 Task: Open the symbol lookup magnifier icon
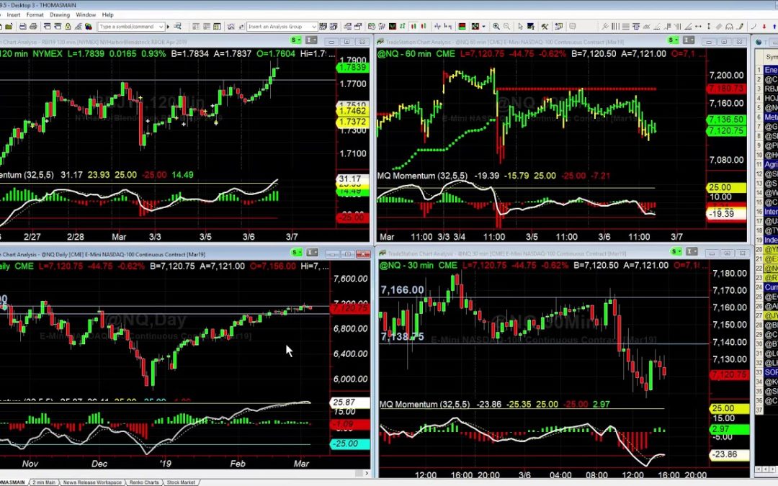pyautogui.click(x=177, y=27)
